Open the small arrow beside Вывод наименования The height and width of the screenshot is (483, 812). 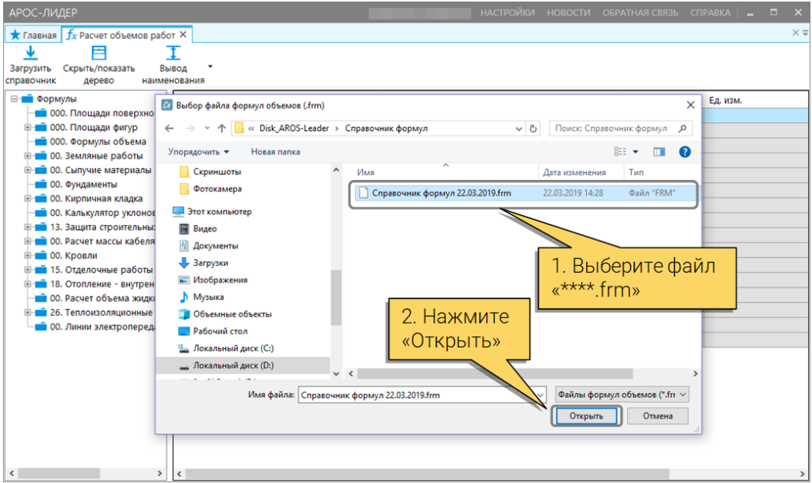coord(209,67)
